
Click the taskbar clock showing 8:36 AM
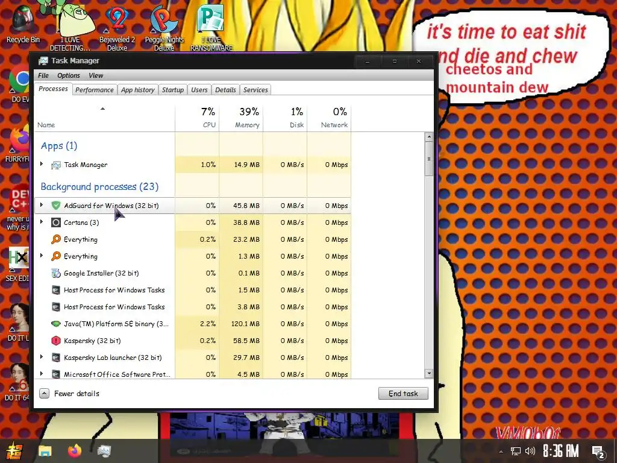(x=561, y=451)
